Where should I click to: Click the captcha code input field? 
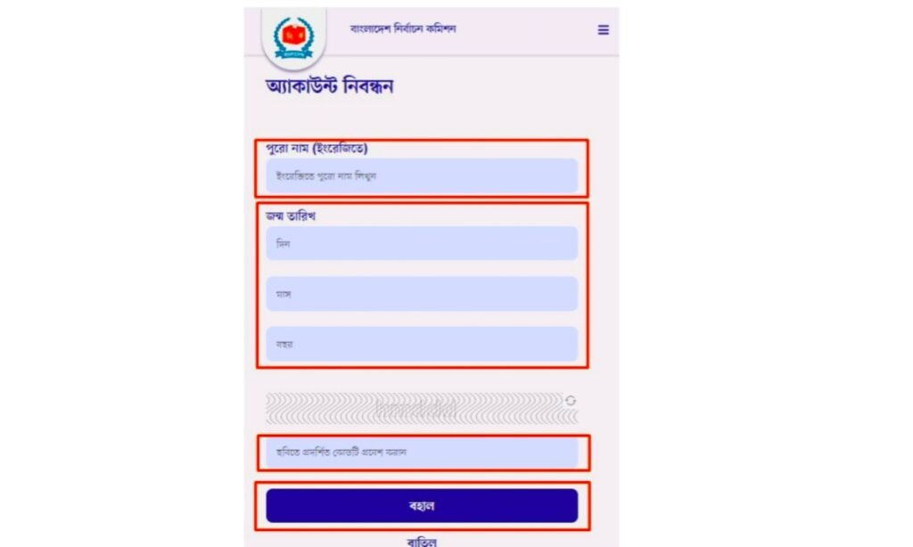point(422,453)
